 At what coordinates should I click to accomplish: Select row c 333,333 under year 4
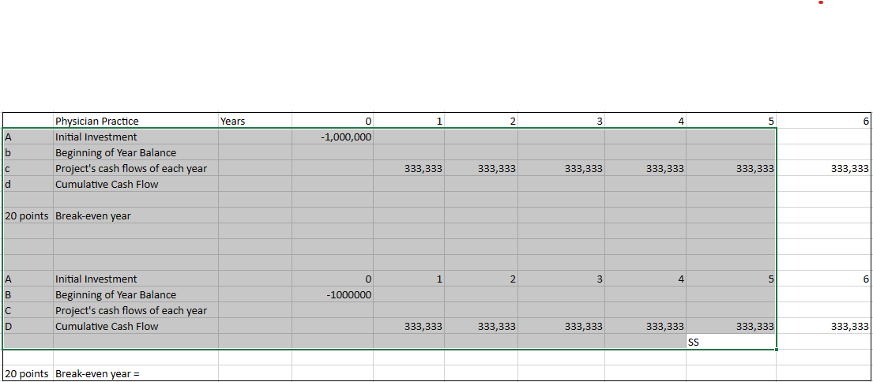[645, 168]
